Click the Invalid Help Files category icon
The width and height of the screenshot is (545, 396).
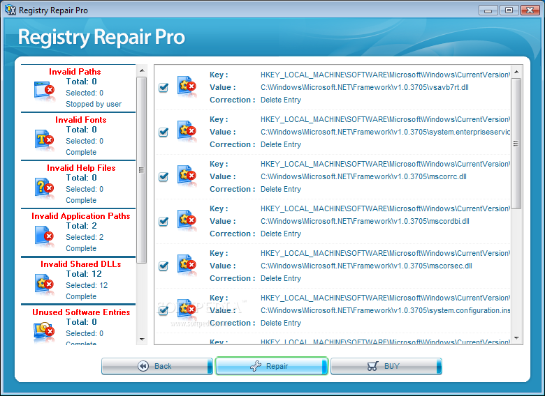pos(45,188)
